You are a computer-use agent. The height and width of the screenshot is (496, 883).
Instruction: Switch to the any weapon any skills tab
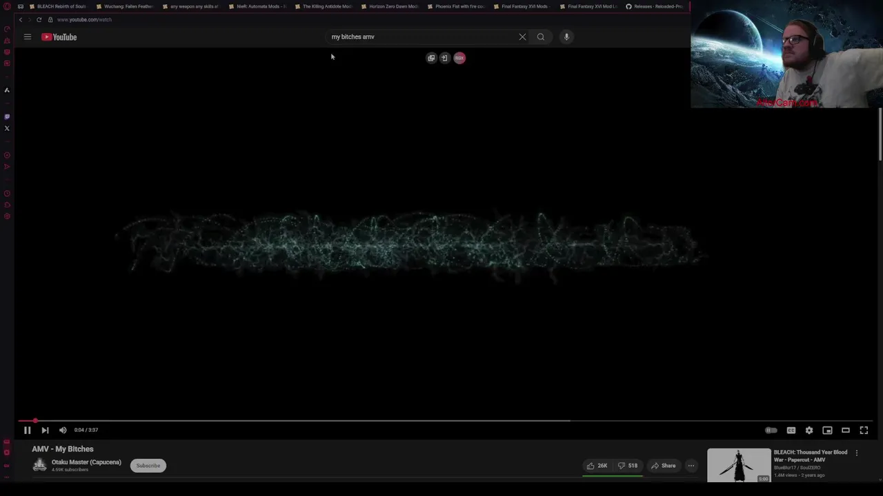[190, 6]
